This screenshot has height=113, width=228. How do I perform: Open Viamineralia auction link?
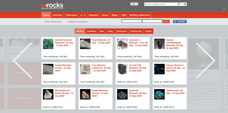coord(175,92)
